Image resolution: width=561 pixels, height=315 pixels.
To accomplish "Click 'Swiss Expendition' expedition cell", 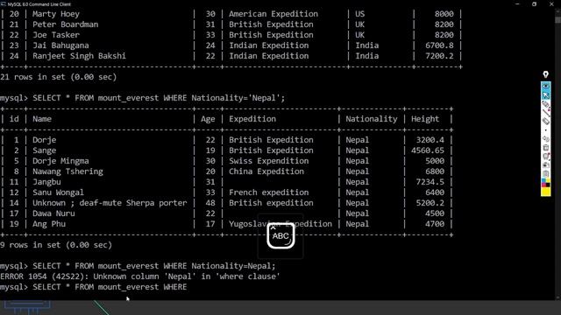I will [x=269, y=161].
